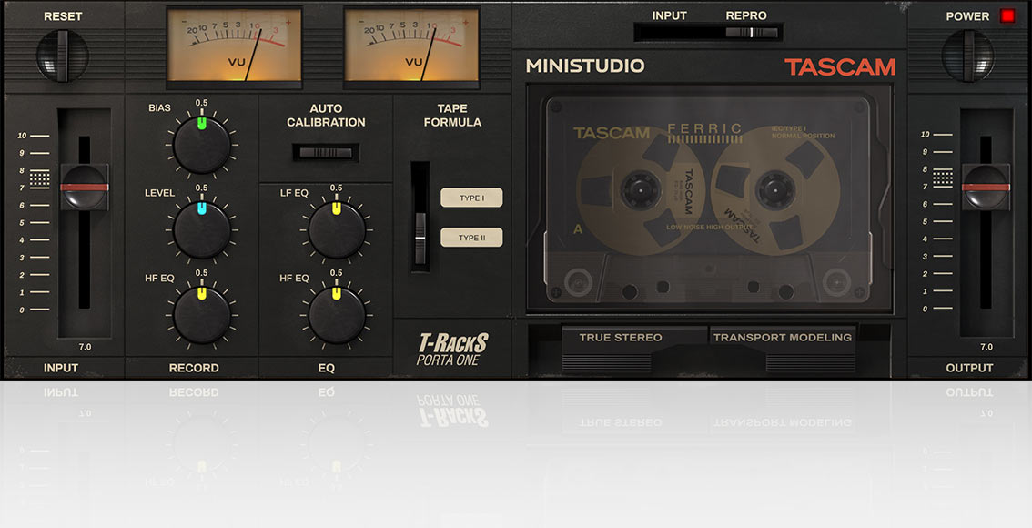Click the left cassette tape reel

[639, 189]
